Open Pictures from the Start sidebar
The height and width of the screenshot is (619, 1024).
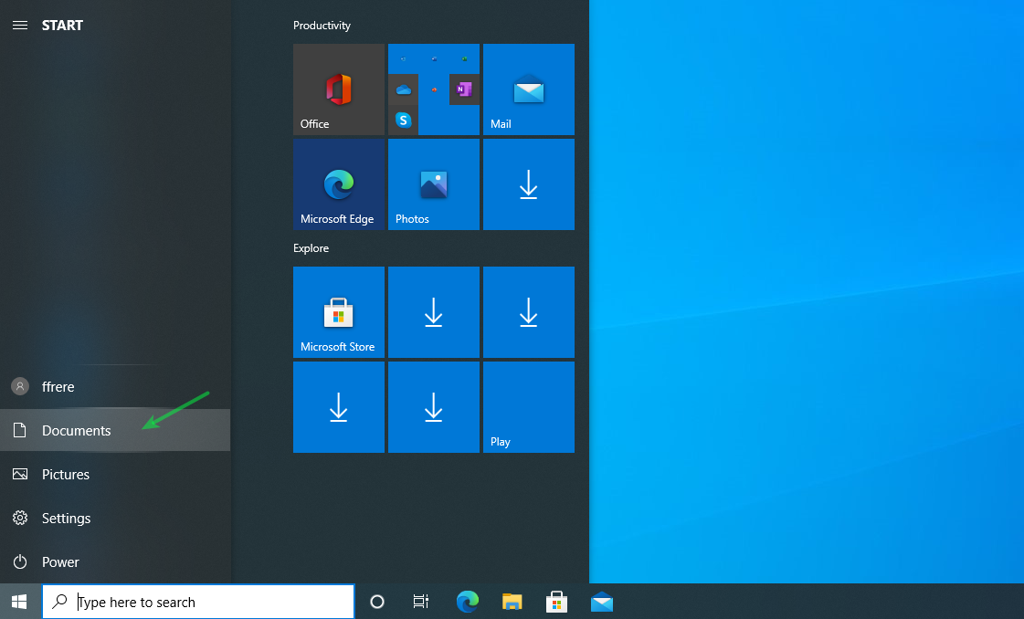point(65,475)
